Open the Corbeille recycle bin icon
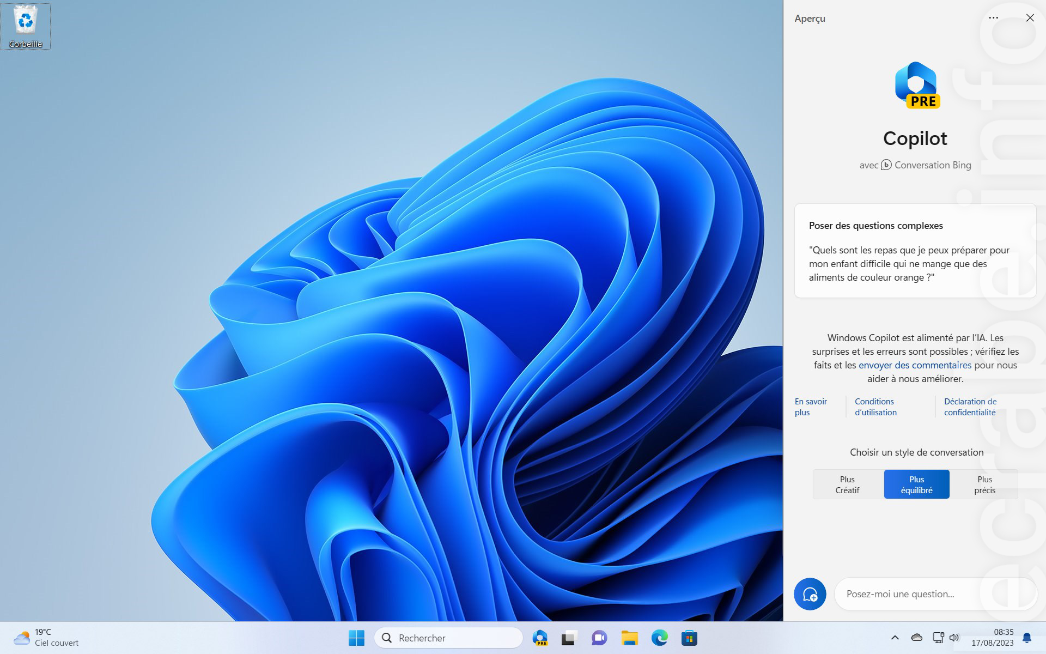The image size is (1046, 654). pyautogui.click(x=26, y=26)
